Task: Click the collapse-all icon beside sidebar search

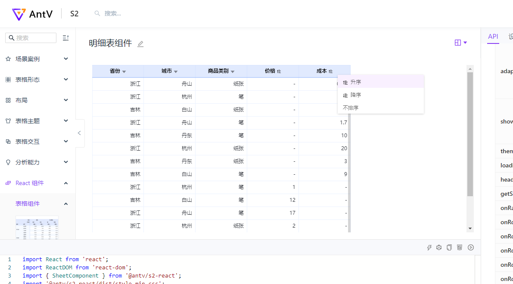Action: [x=65, y=38]
